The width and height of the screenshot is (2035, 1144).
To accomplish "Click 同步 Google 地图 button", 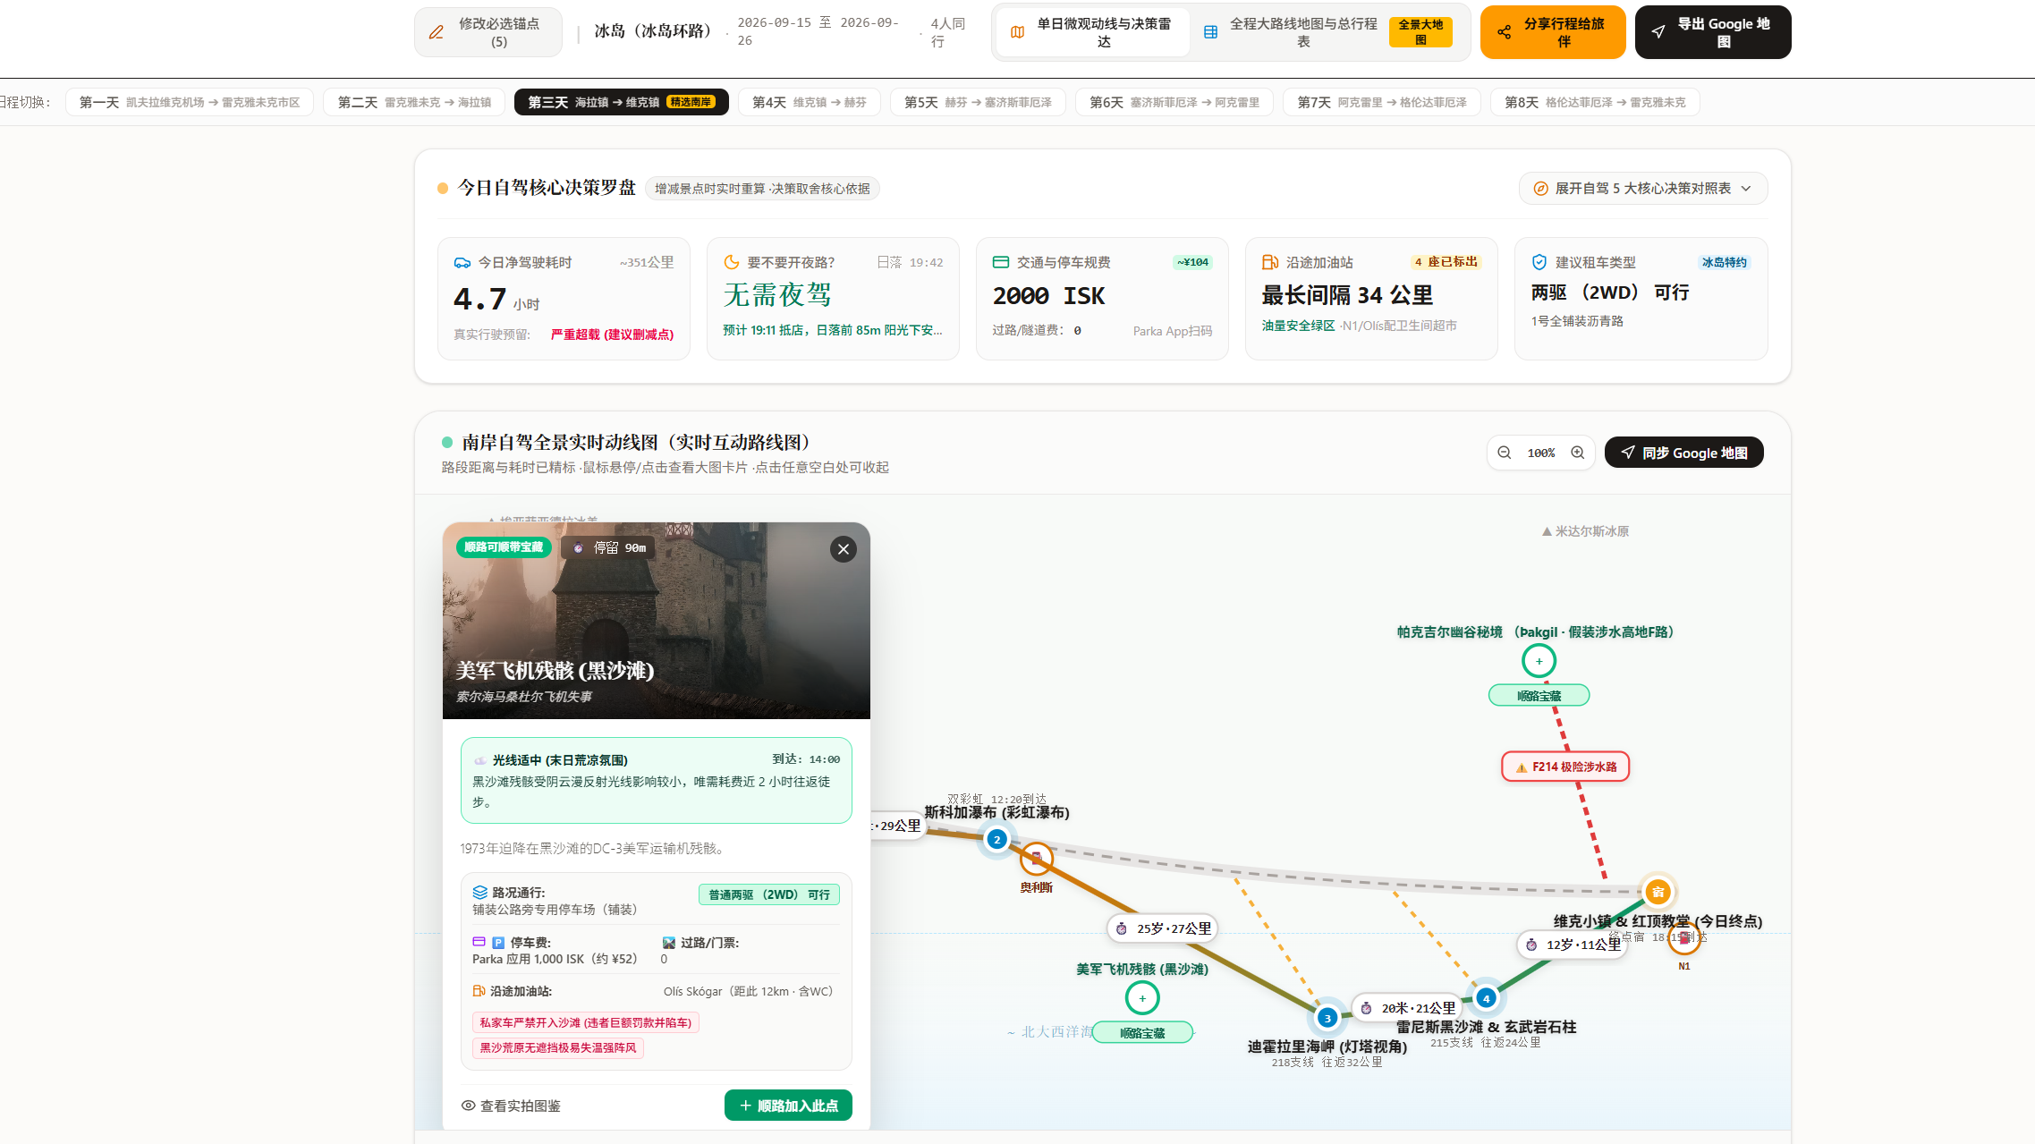I will pyautogui.click(x=1683, y=453).
